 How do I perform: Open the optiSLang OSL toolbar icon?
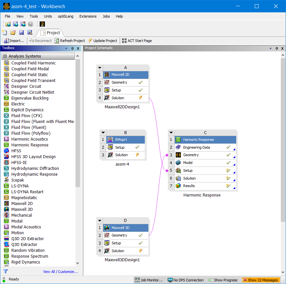click(42, 24)
